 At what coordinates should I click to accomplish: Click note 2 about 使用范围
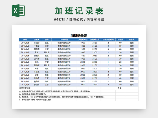33,94
